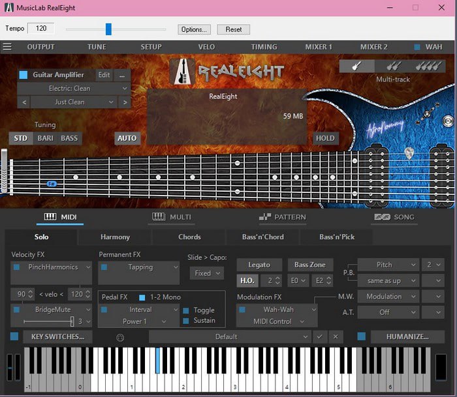
Task: Open the MIXER 1 menu
Action: (x=319, y=47)
